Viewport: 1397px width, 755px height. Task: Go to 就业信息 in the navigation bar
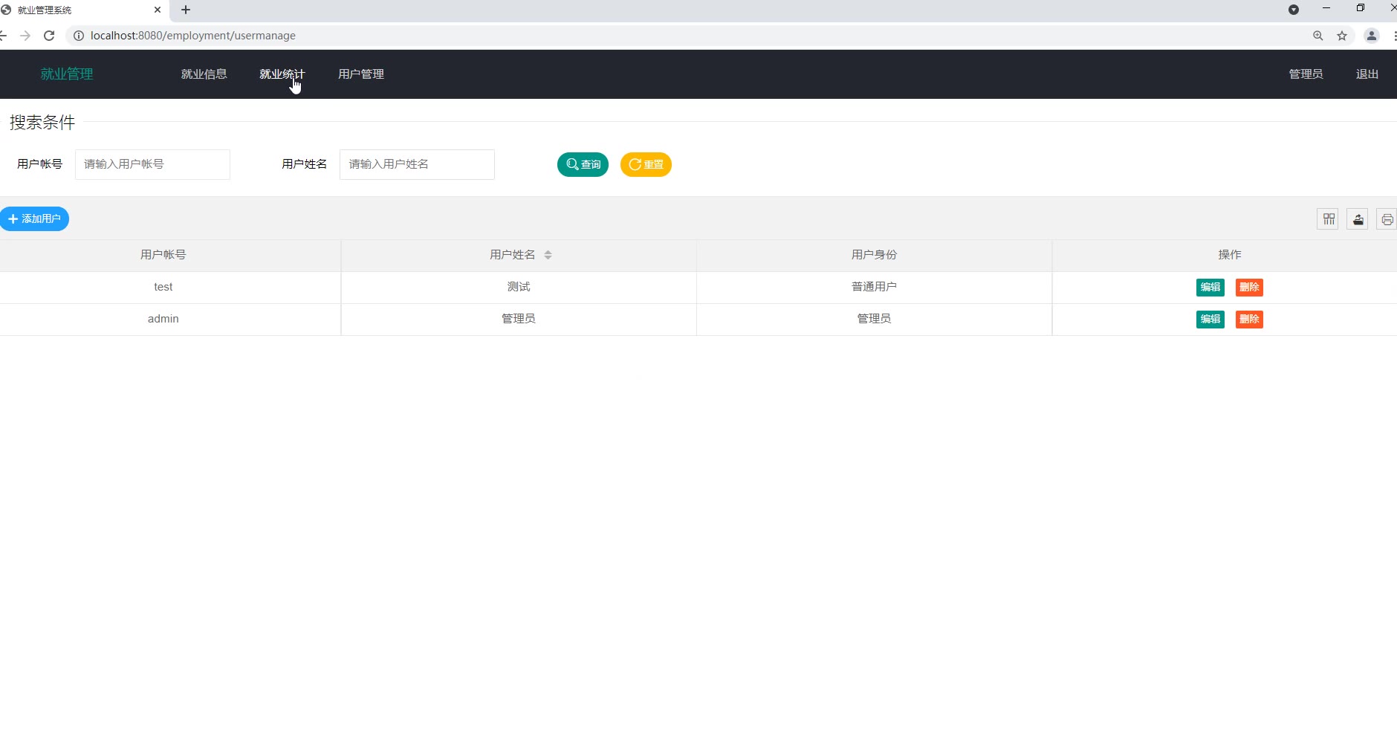[x=204, y=74]
